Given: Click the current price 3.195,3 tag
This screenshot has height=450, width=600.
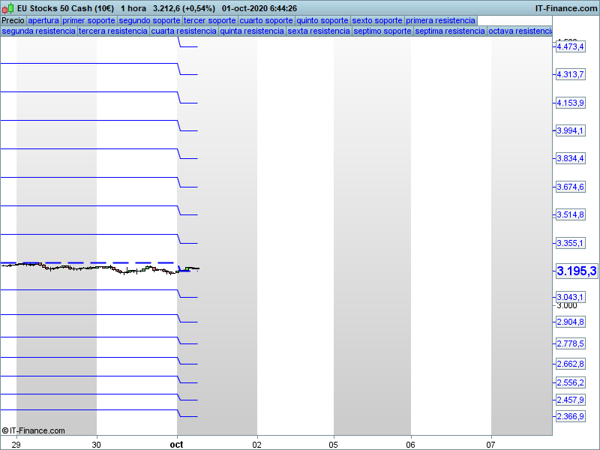Looking at the screenshot, I should click(576, 271).
